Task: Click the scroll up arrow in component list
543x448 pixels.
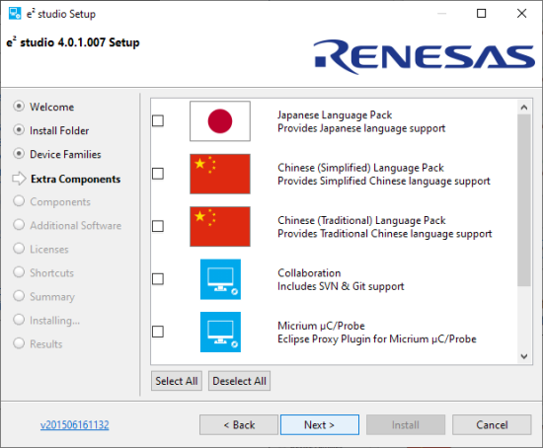Action: tap(524, 108)
